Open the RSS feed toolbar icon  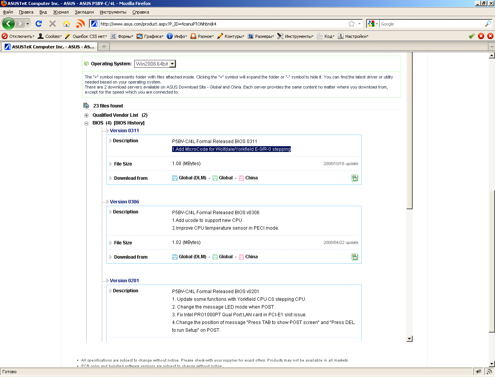point(80,24)
